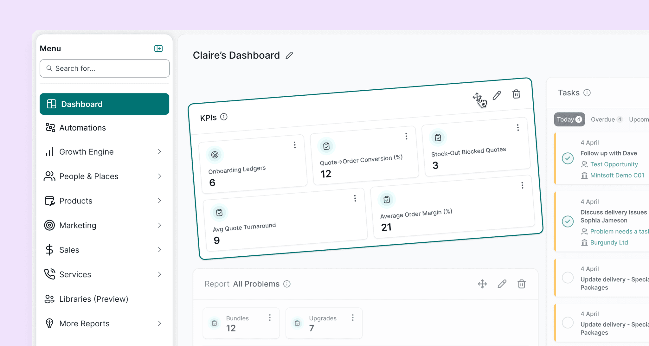
Task: Click the Bundles value 12
Action: click(x=231, y=328)
